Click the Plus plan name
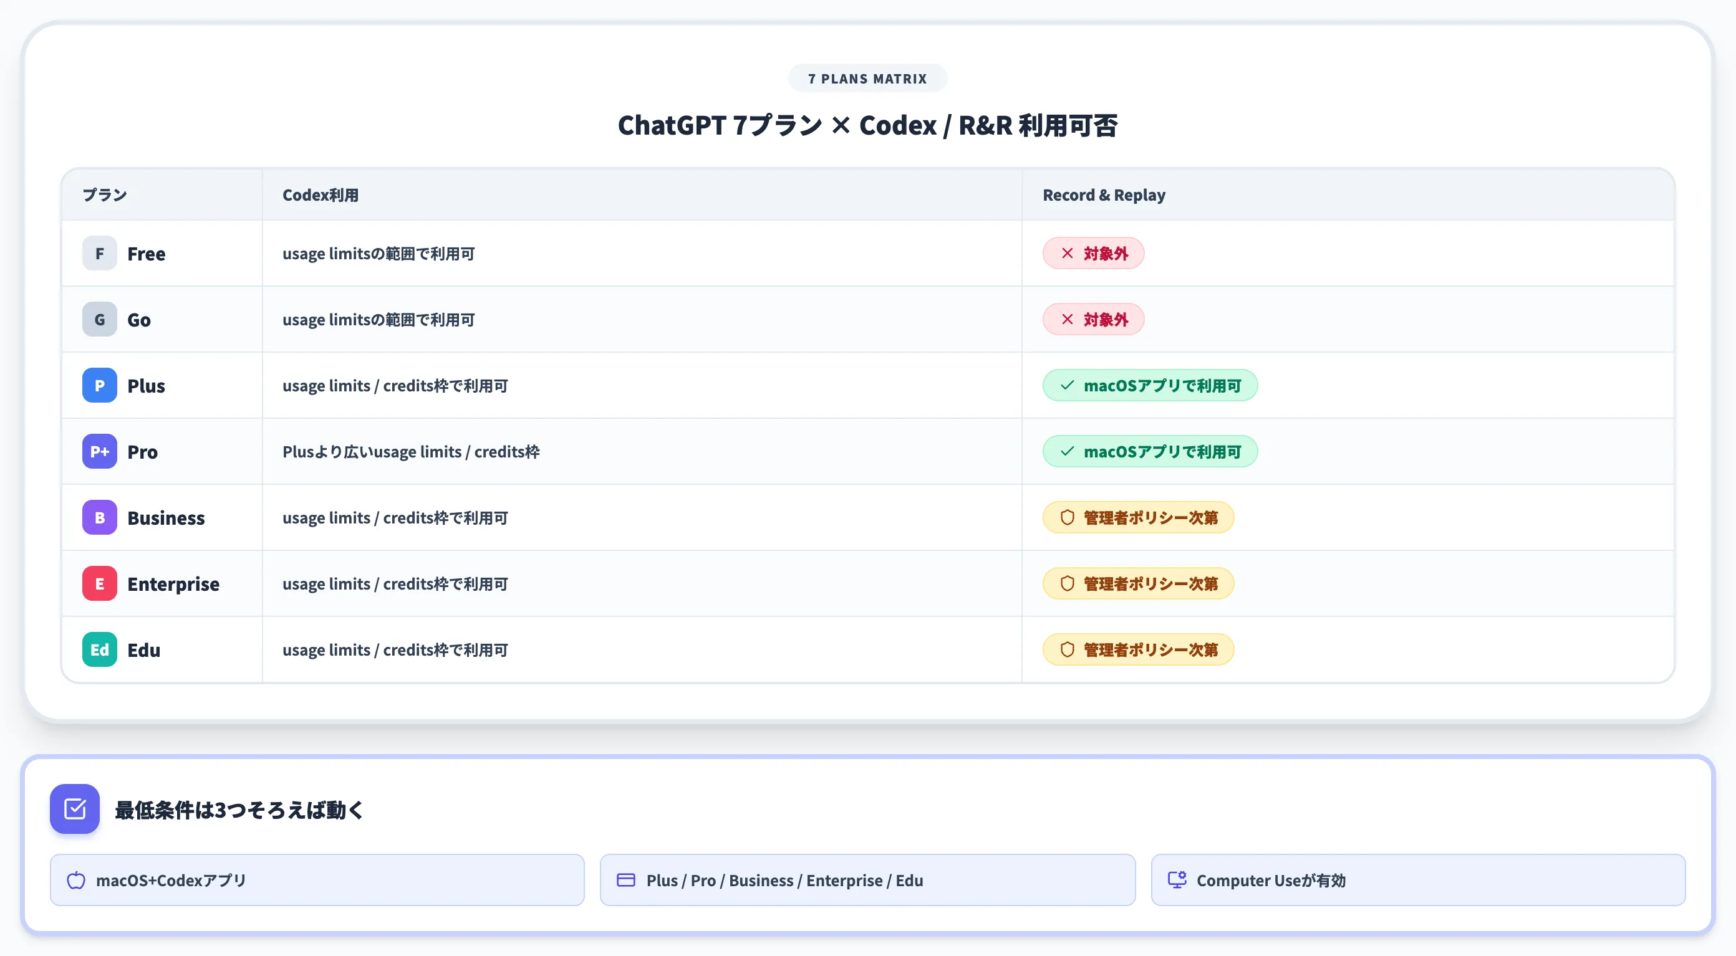 pyautogui.click(x=147, y=386)
